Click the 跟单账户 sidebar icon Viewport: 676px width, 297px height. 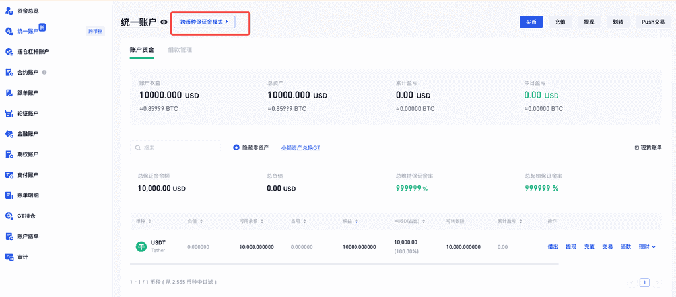[x=9, y=92]
